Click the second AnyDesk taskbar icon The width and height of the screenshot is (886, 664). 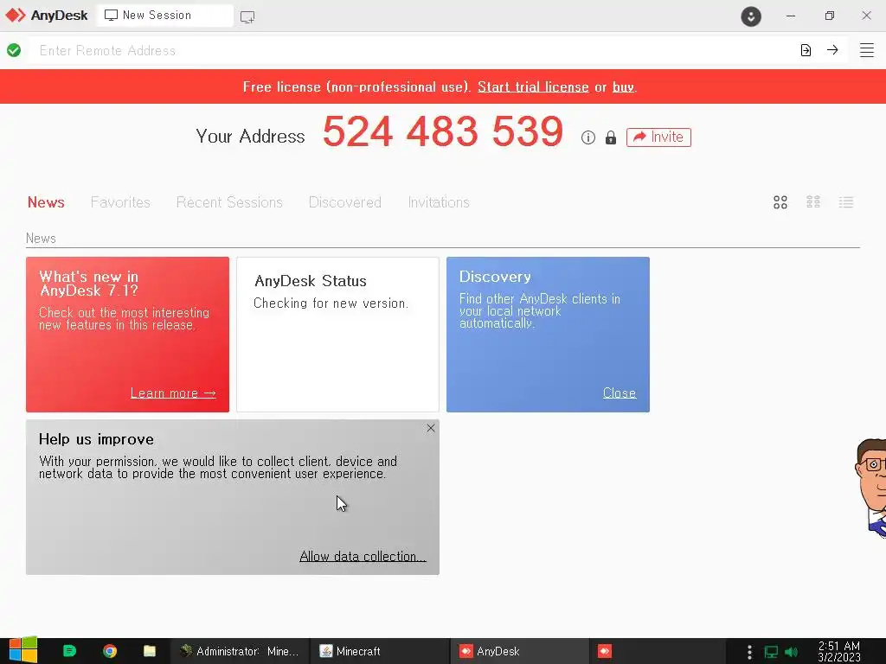605,651
